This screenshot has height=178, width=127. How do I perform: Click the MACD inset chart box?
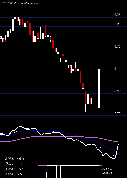tap(70, 165)
